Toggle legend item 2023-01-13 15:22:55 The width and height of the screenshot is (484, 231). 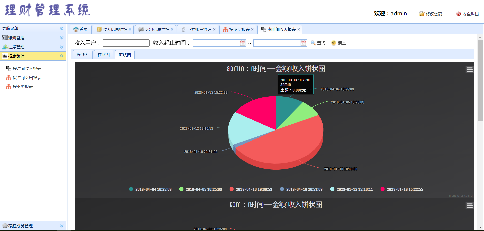402,189
